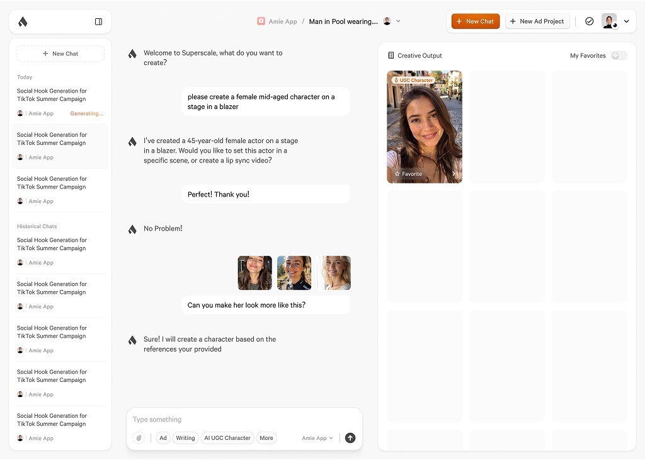Screen dimensions: 645x460
Task: Click the 'Can you make her look more like this?' message
Action: (x=266, y=305)
